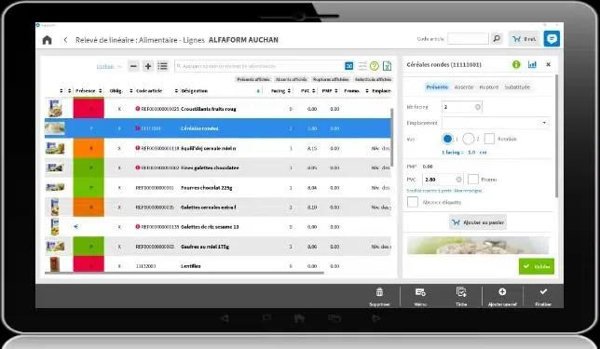Click alert icon on Fines galettes chocolatée row
600x349 pixels.
pos(138,168)
